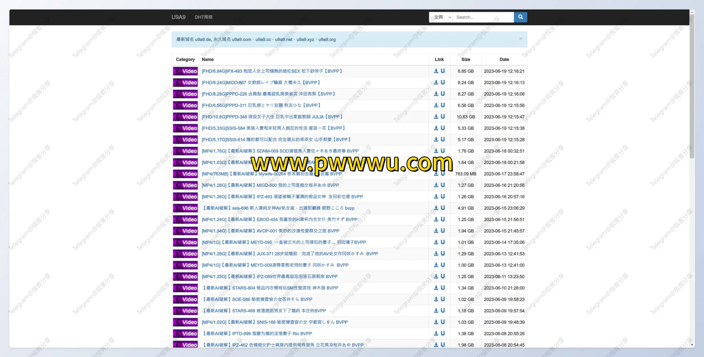Open magnet link for the 1.94 GB entry

pyautogui.click(x=443, y=231)
